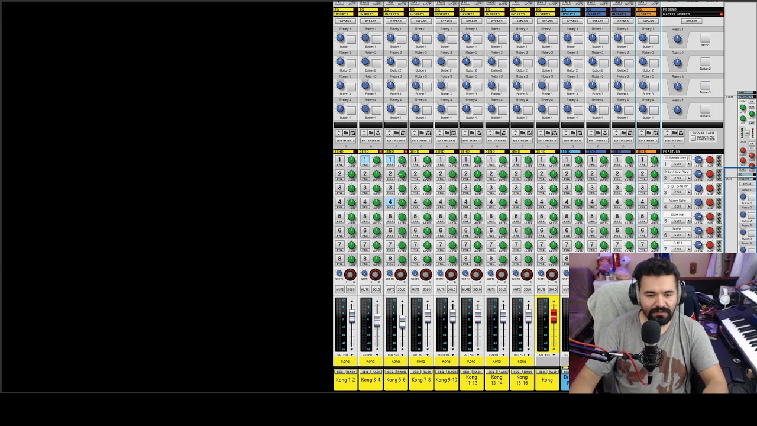
Task: Browse master inserts patch folder icon
Action: click(674, 133)
